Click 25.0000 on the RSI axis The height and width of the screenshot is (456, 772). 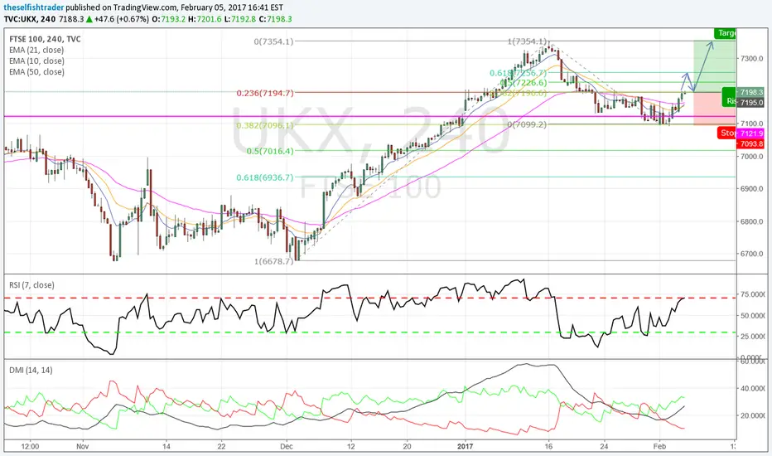pyautogui.click(x=752, y=337)
